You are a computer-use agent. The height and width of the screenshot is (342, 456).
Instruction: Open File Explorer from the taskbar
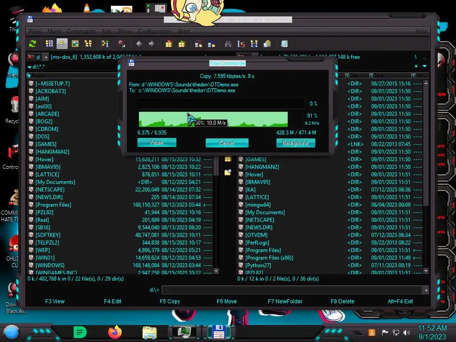[150, 332]
